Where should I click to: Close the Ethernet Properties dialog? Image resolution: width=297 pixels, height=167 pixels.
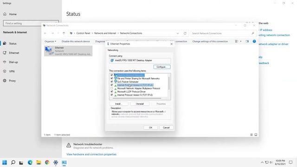click(x=171, y=44)
